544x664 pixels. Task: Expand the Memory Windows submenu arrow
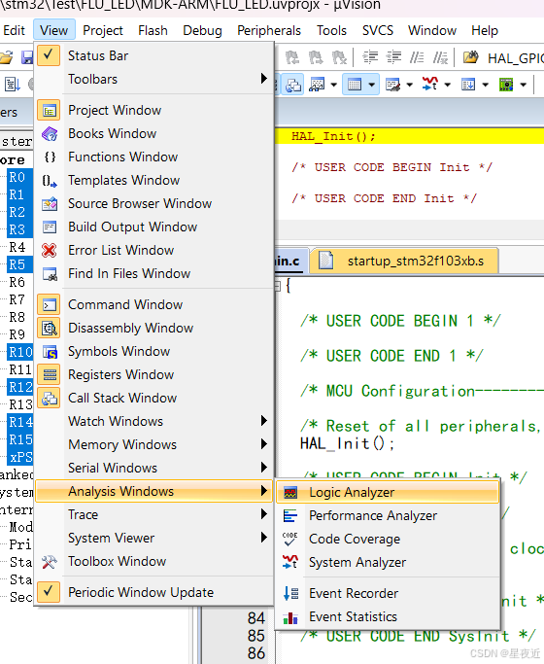click(264, 444)
